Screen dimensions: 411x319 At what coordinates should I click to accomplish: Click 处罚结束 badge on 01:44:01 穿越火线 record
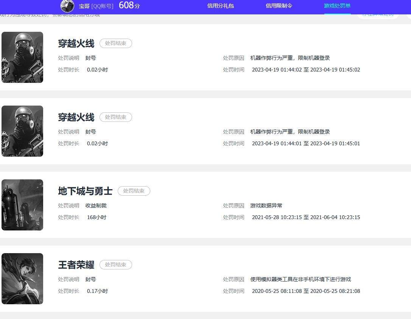[115, 117]
